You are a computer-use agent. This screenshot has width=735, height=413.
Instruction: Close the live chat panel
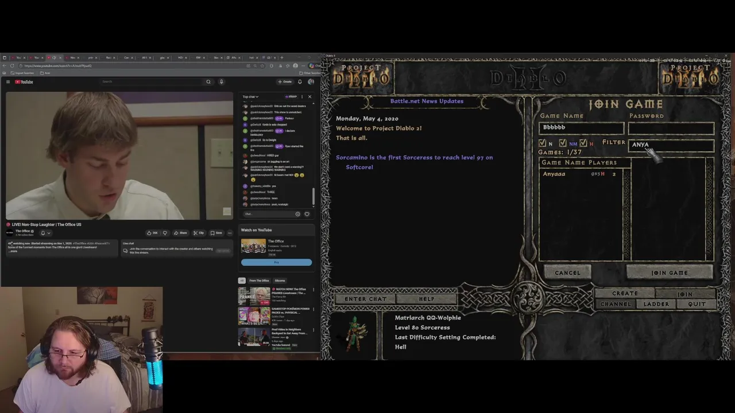(x=310, y=97)
